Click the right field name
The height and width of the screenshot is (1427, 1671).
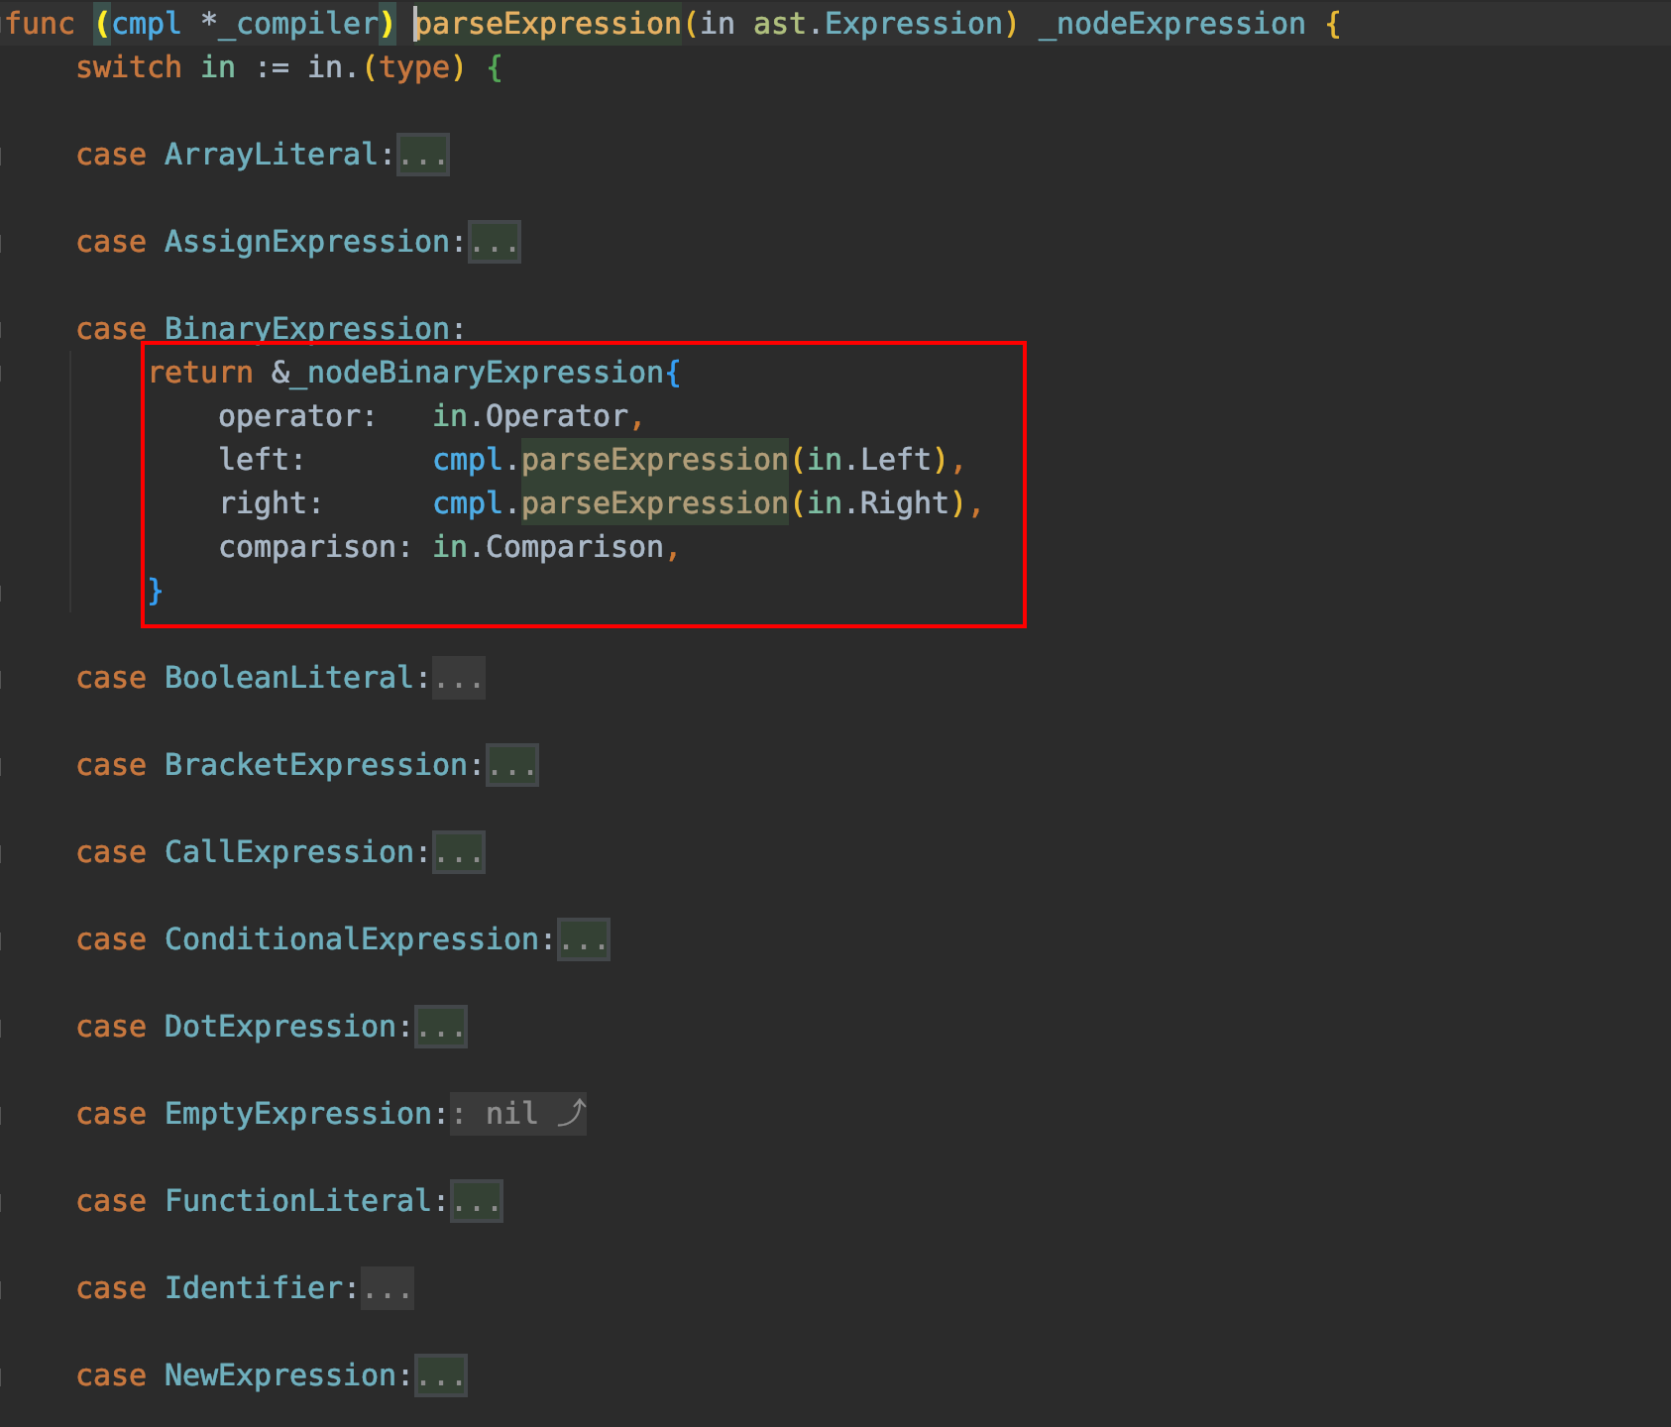click(x=263, y=503)
